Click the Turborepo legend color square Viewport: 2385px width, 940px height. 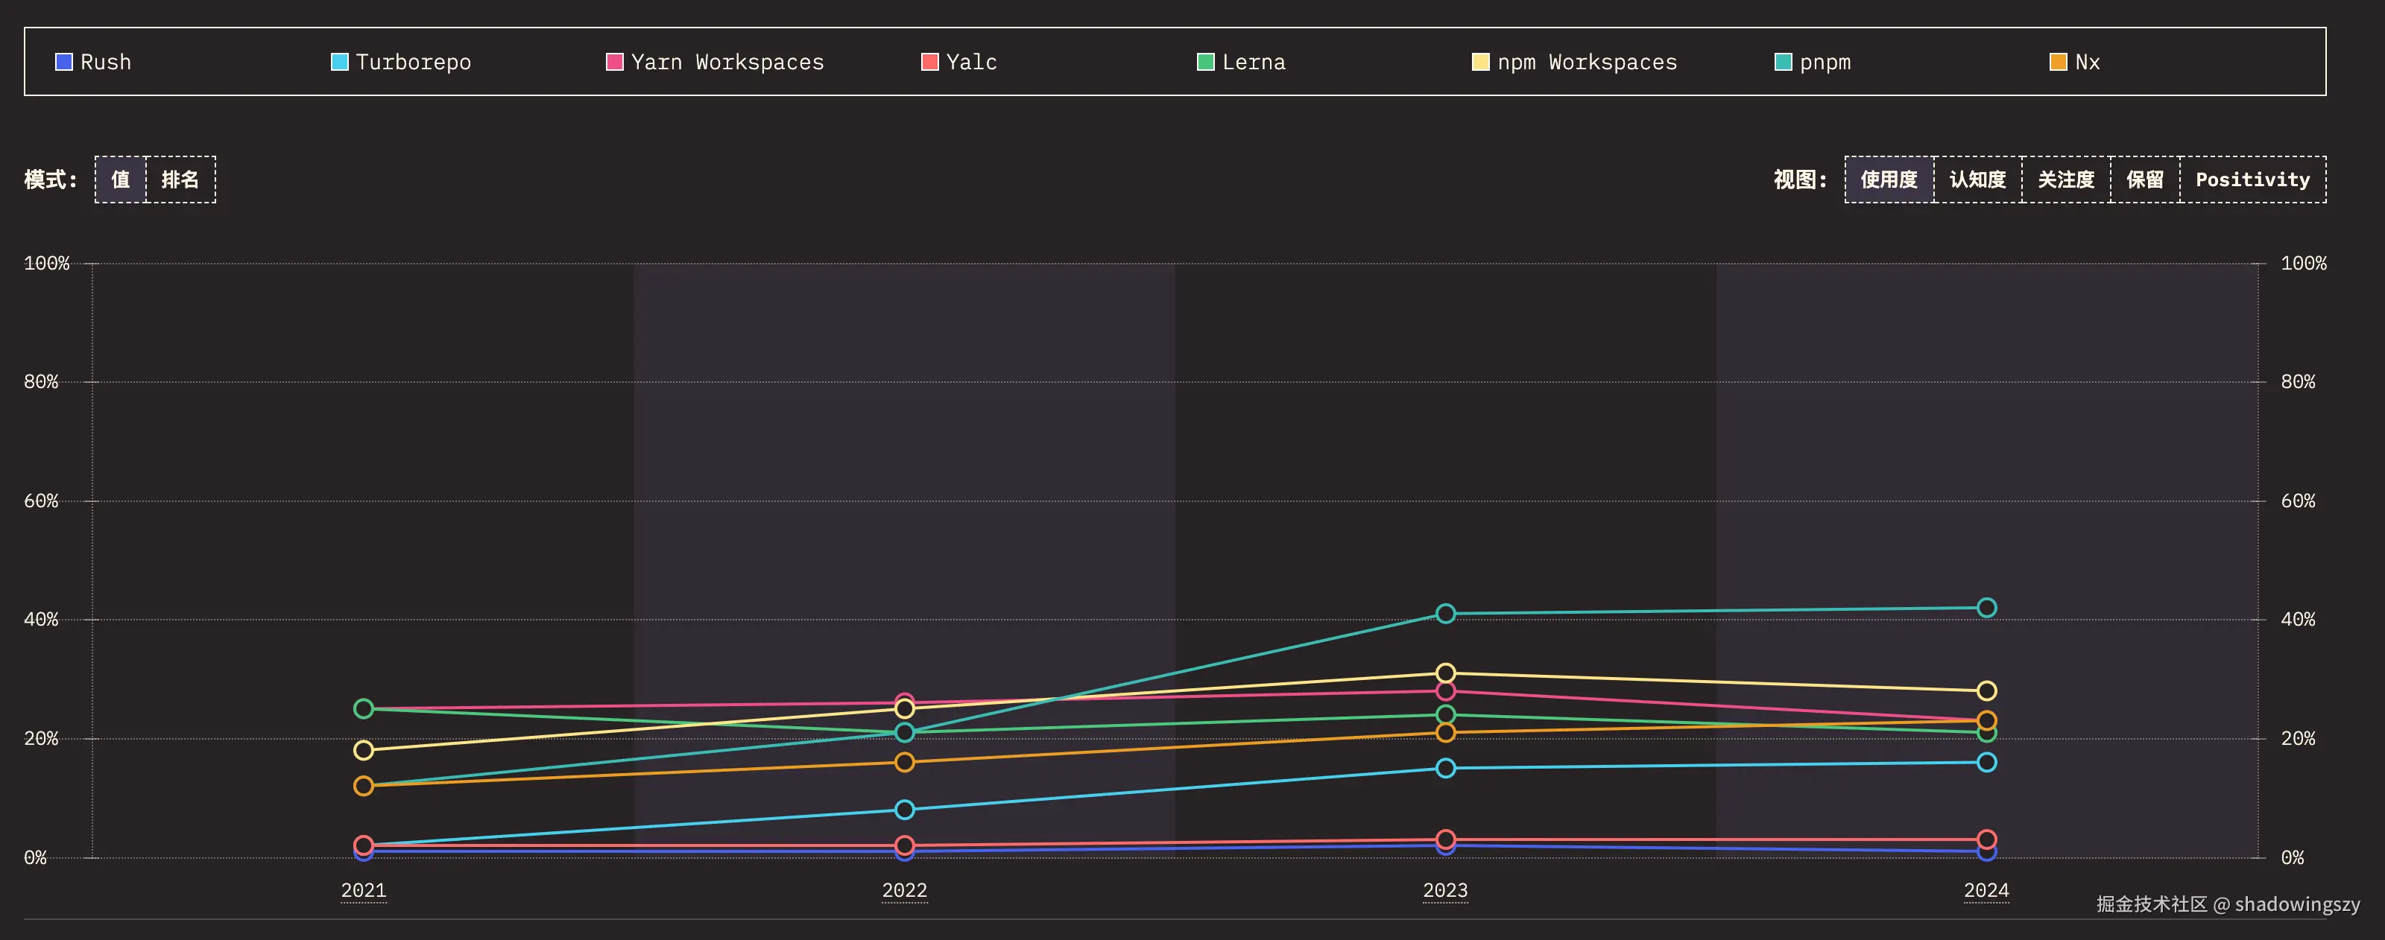coord(340,62)
